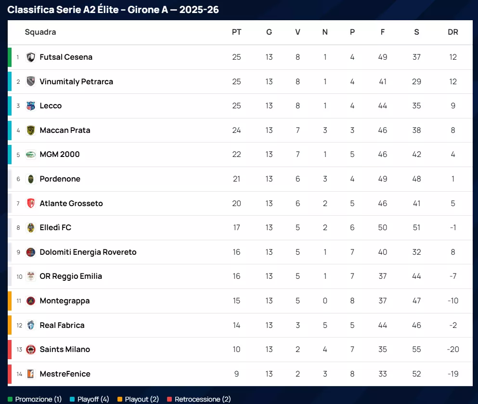Viewport: 478px width, 404px height.
Task: Open the Pordenone team name link
Action: [x=60, y=179]
